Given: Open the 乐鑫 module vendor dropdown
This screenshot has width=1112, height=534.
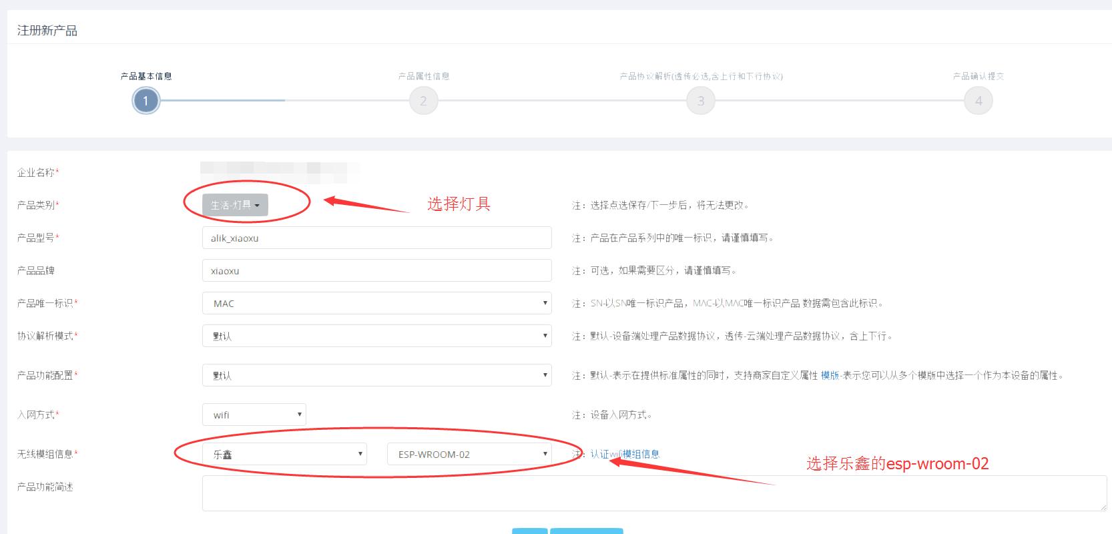Looking at the screenshot, I should [285, 454].
